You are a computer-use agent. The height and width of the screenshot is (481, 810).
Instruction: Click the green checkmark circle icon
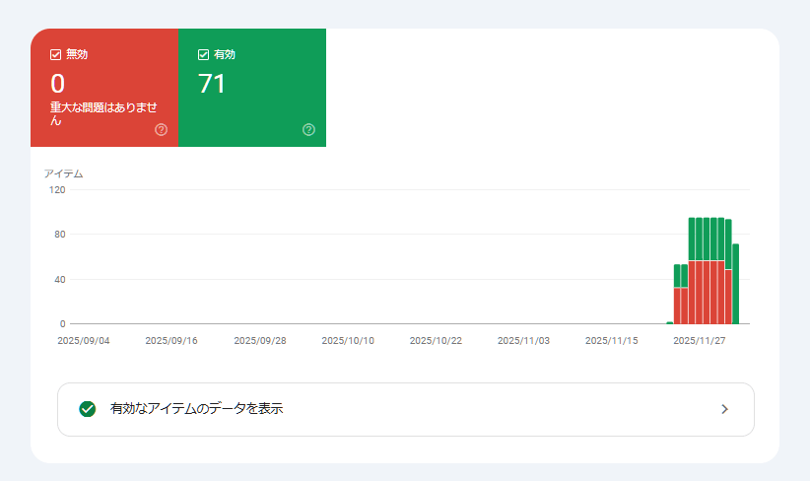(x=88, y=409)
